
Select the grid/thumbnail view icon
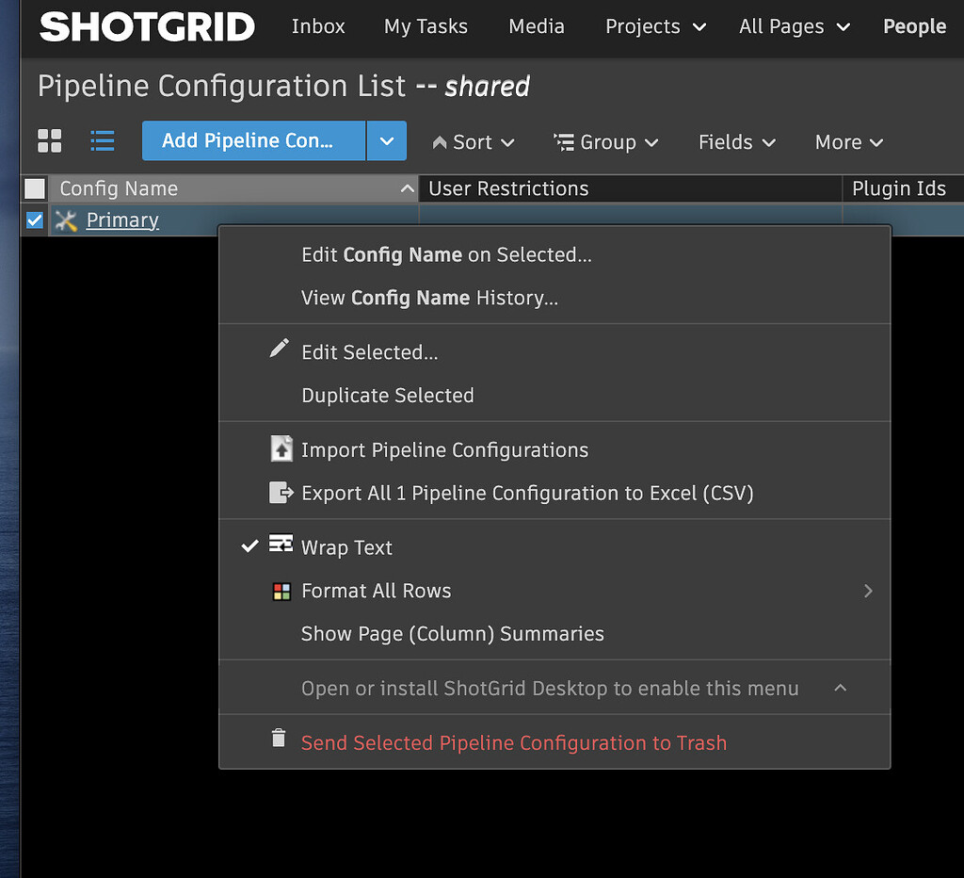tap(49, 141)
